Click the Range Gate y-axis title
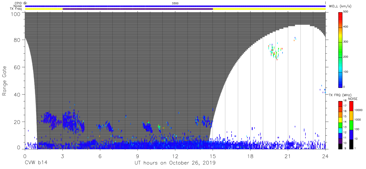 4,81
